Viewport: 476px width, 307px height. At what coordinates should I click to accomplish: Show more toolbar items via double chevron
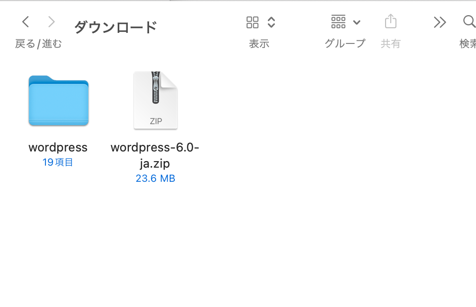point(440,22)
